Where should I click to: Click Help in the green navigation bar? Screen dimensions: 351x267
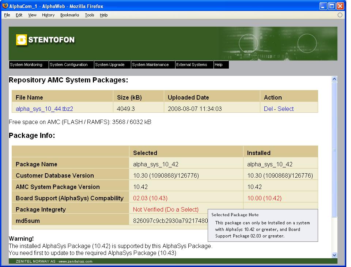[x=219, y=65]
